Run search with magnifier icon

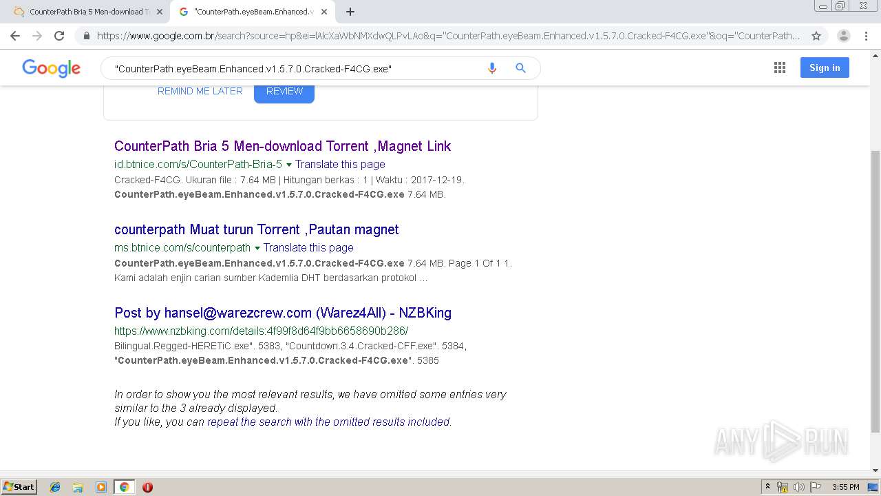click(x=521, y=68)
